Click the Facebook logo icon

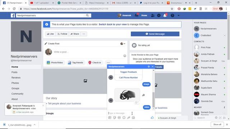click(13, 15)
